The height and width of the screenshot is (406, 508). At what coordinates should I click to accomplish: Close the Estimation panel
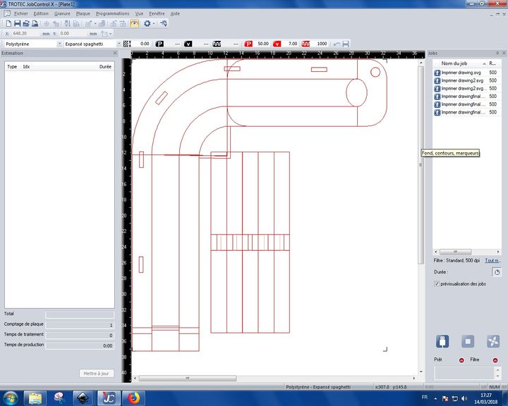(x=115, y=53)
